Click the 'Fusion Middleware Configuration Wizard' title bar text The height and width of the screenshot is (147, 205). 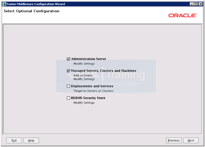[x=36, y=4]
